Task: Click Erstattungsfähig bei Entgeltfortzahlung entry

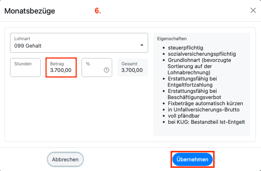Action: 192,82
